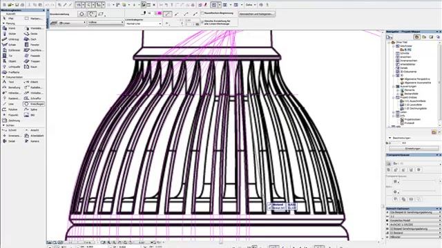Click Ebenen und Kategorien button

point(257,14)
